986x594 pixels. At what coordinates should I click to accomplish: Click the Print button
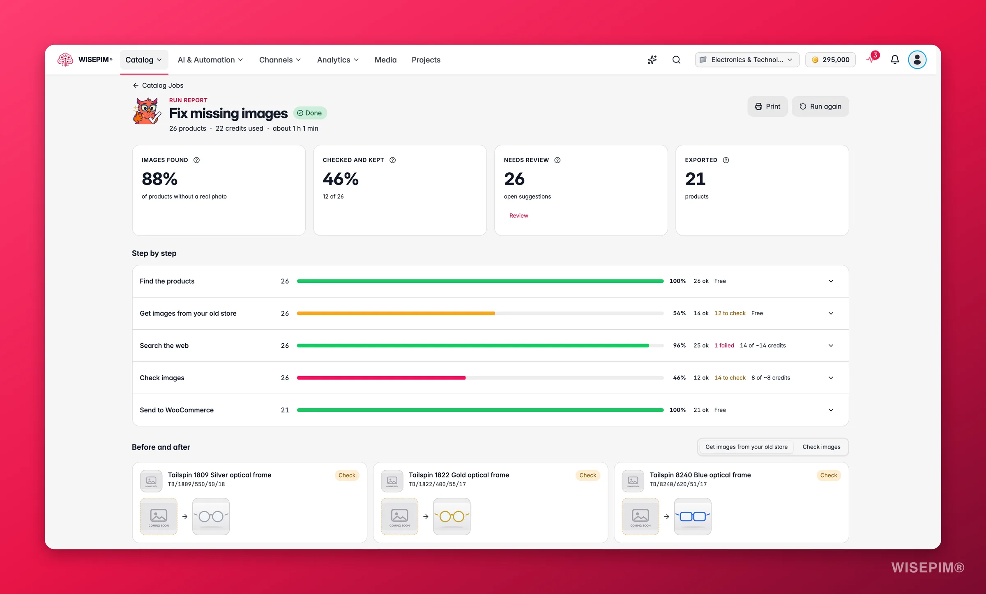pos(767,106)
